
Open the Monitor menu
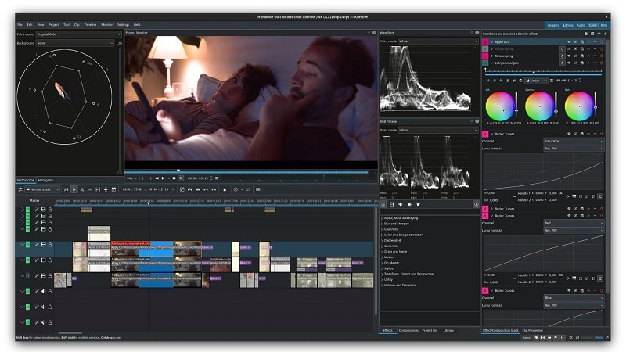click(106, 25)
